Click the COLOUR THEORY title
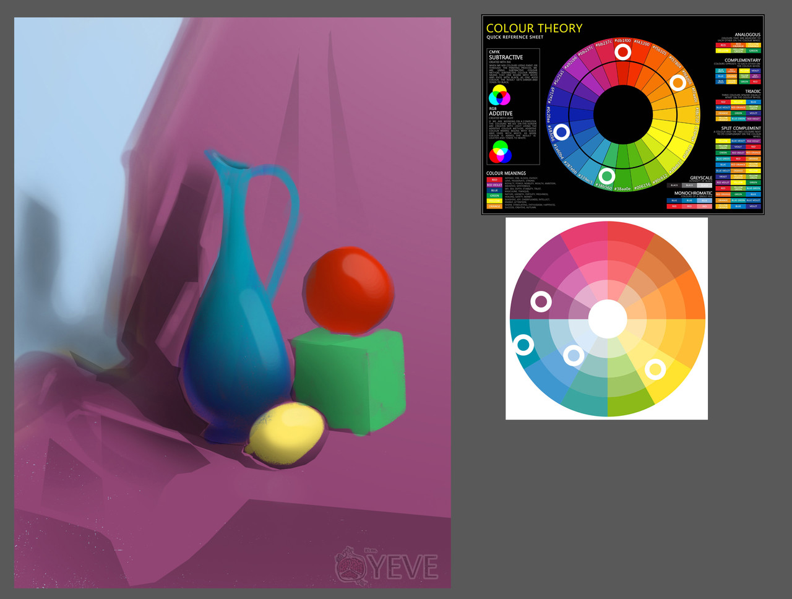The height and width of the screenshot is (599, 792). pos(534,28)
